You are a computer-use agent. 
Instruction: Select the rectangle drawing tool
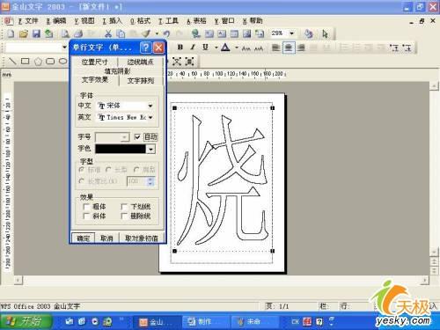[26, 61]
